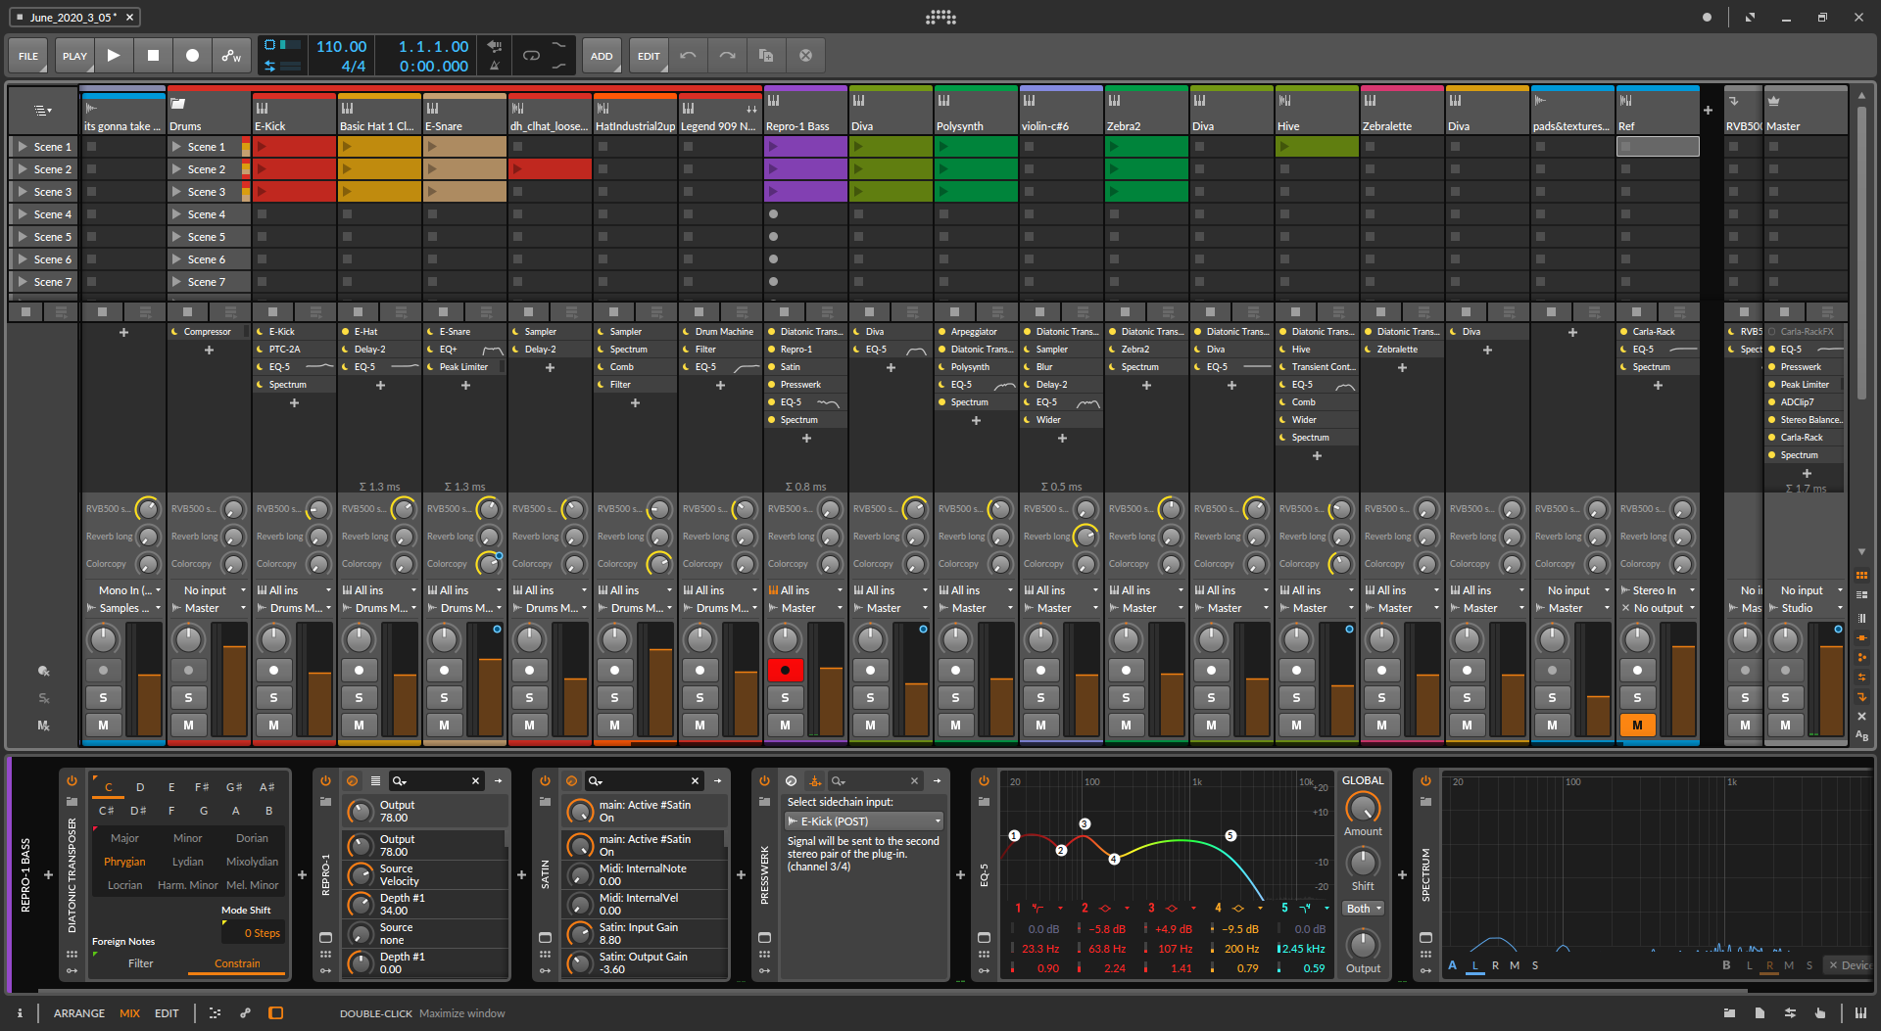Open the Ref track 'Stereo In' input dropdown

1658,590
